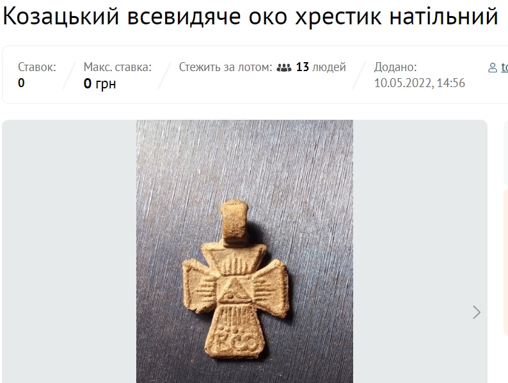Show the next lot photo with arrow
Screen dimensions: 508x383
[x=476, y=313]
